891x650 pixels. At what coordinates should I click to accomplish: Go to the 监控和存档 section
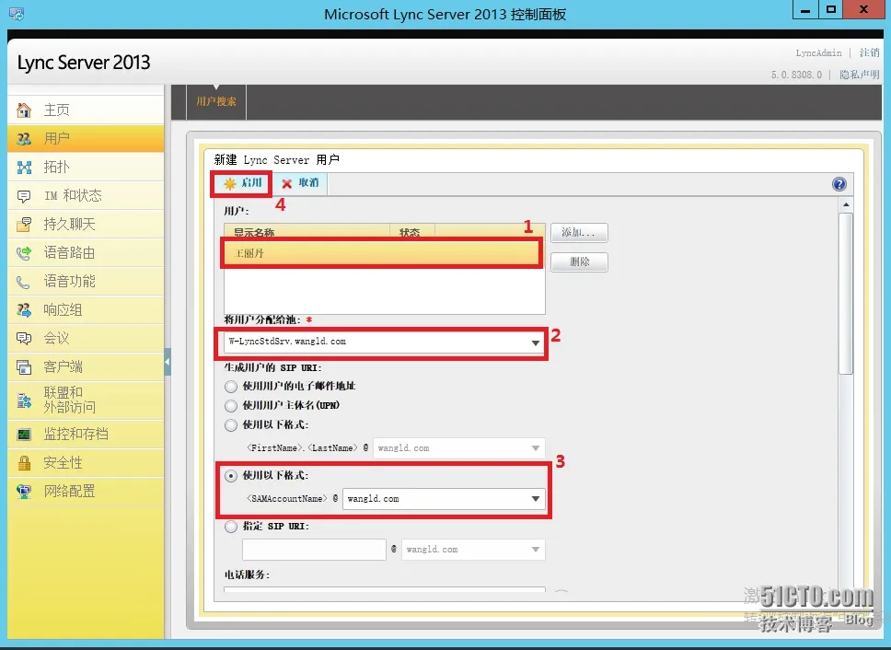(x=86, y=434)
